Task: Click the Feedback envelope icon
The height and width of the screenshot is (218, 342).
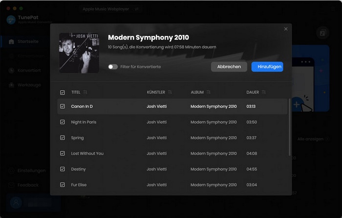Action: tap(11, 185)
